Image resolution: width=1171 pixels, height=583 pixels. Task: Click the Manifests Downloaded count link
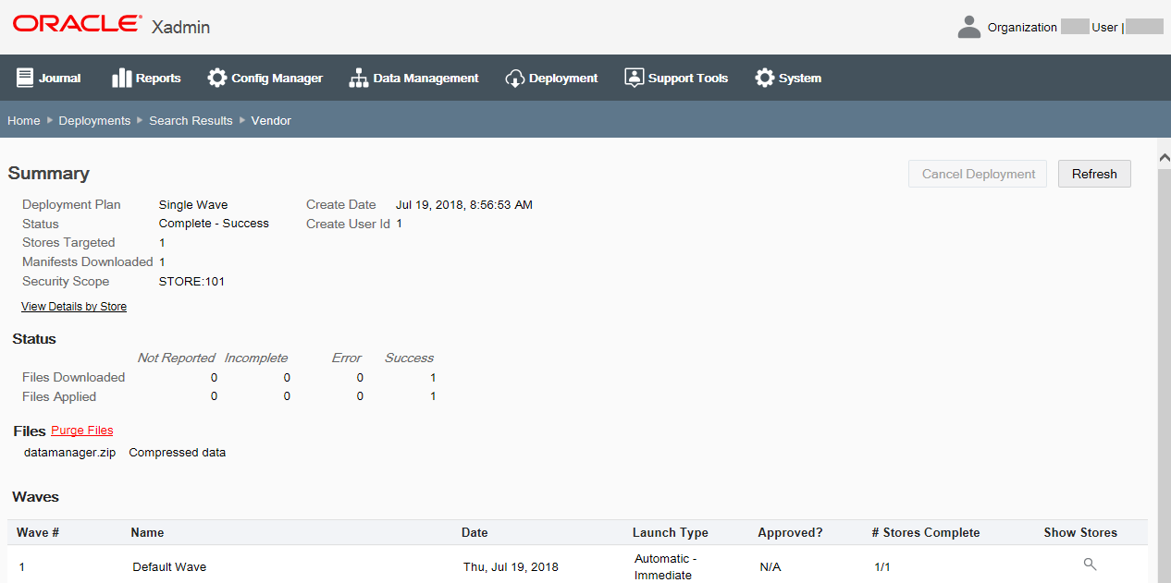coord(162,261)
